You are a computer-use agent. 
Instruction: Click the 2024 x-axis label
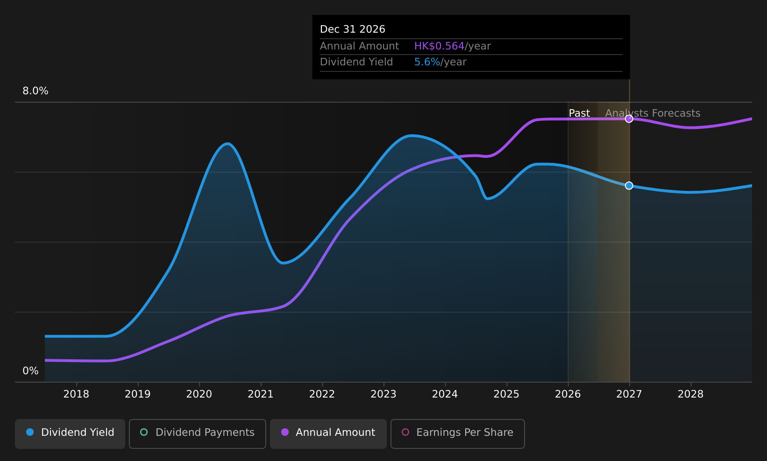click(445, 394)
